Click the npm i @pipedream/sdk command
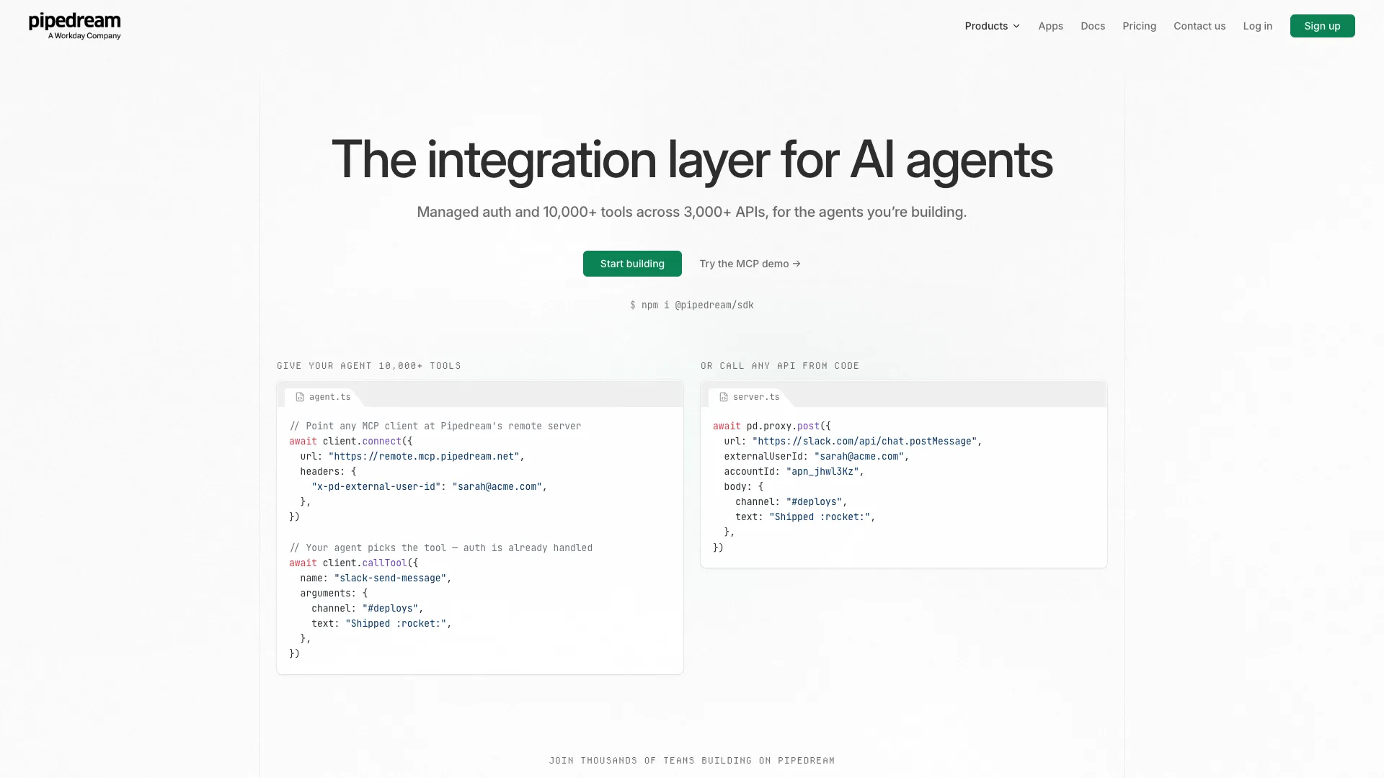This screenshot has height=778, width=1384. (692, 305)
